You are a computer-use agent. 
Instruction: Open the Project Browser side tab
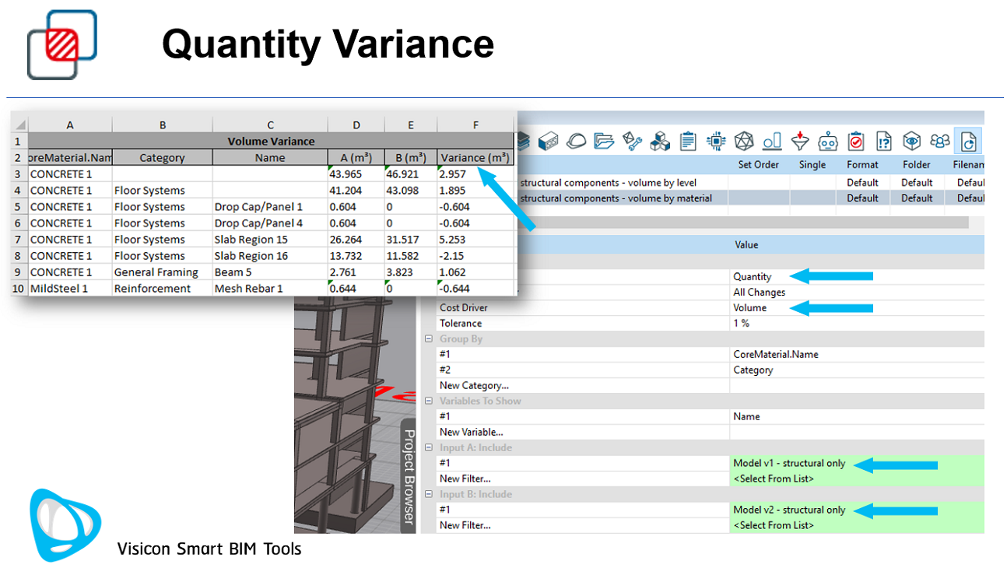tap(409, 476)
